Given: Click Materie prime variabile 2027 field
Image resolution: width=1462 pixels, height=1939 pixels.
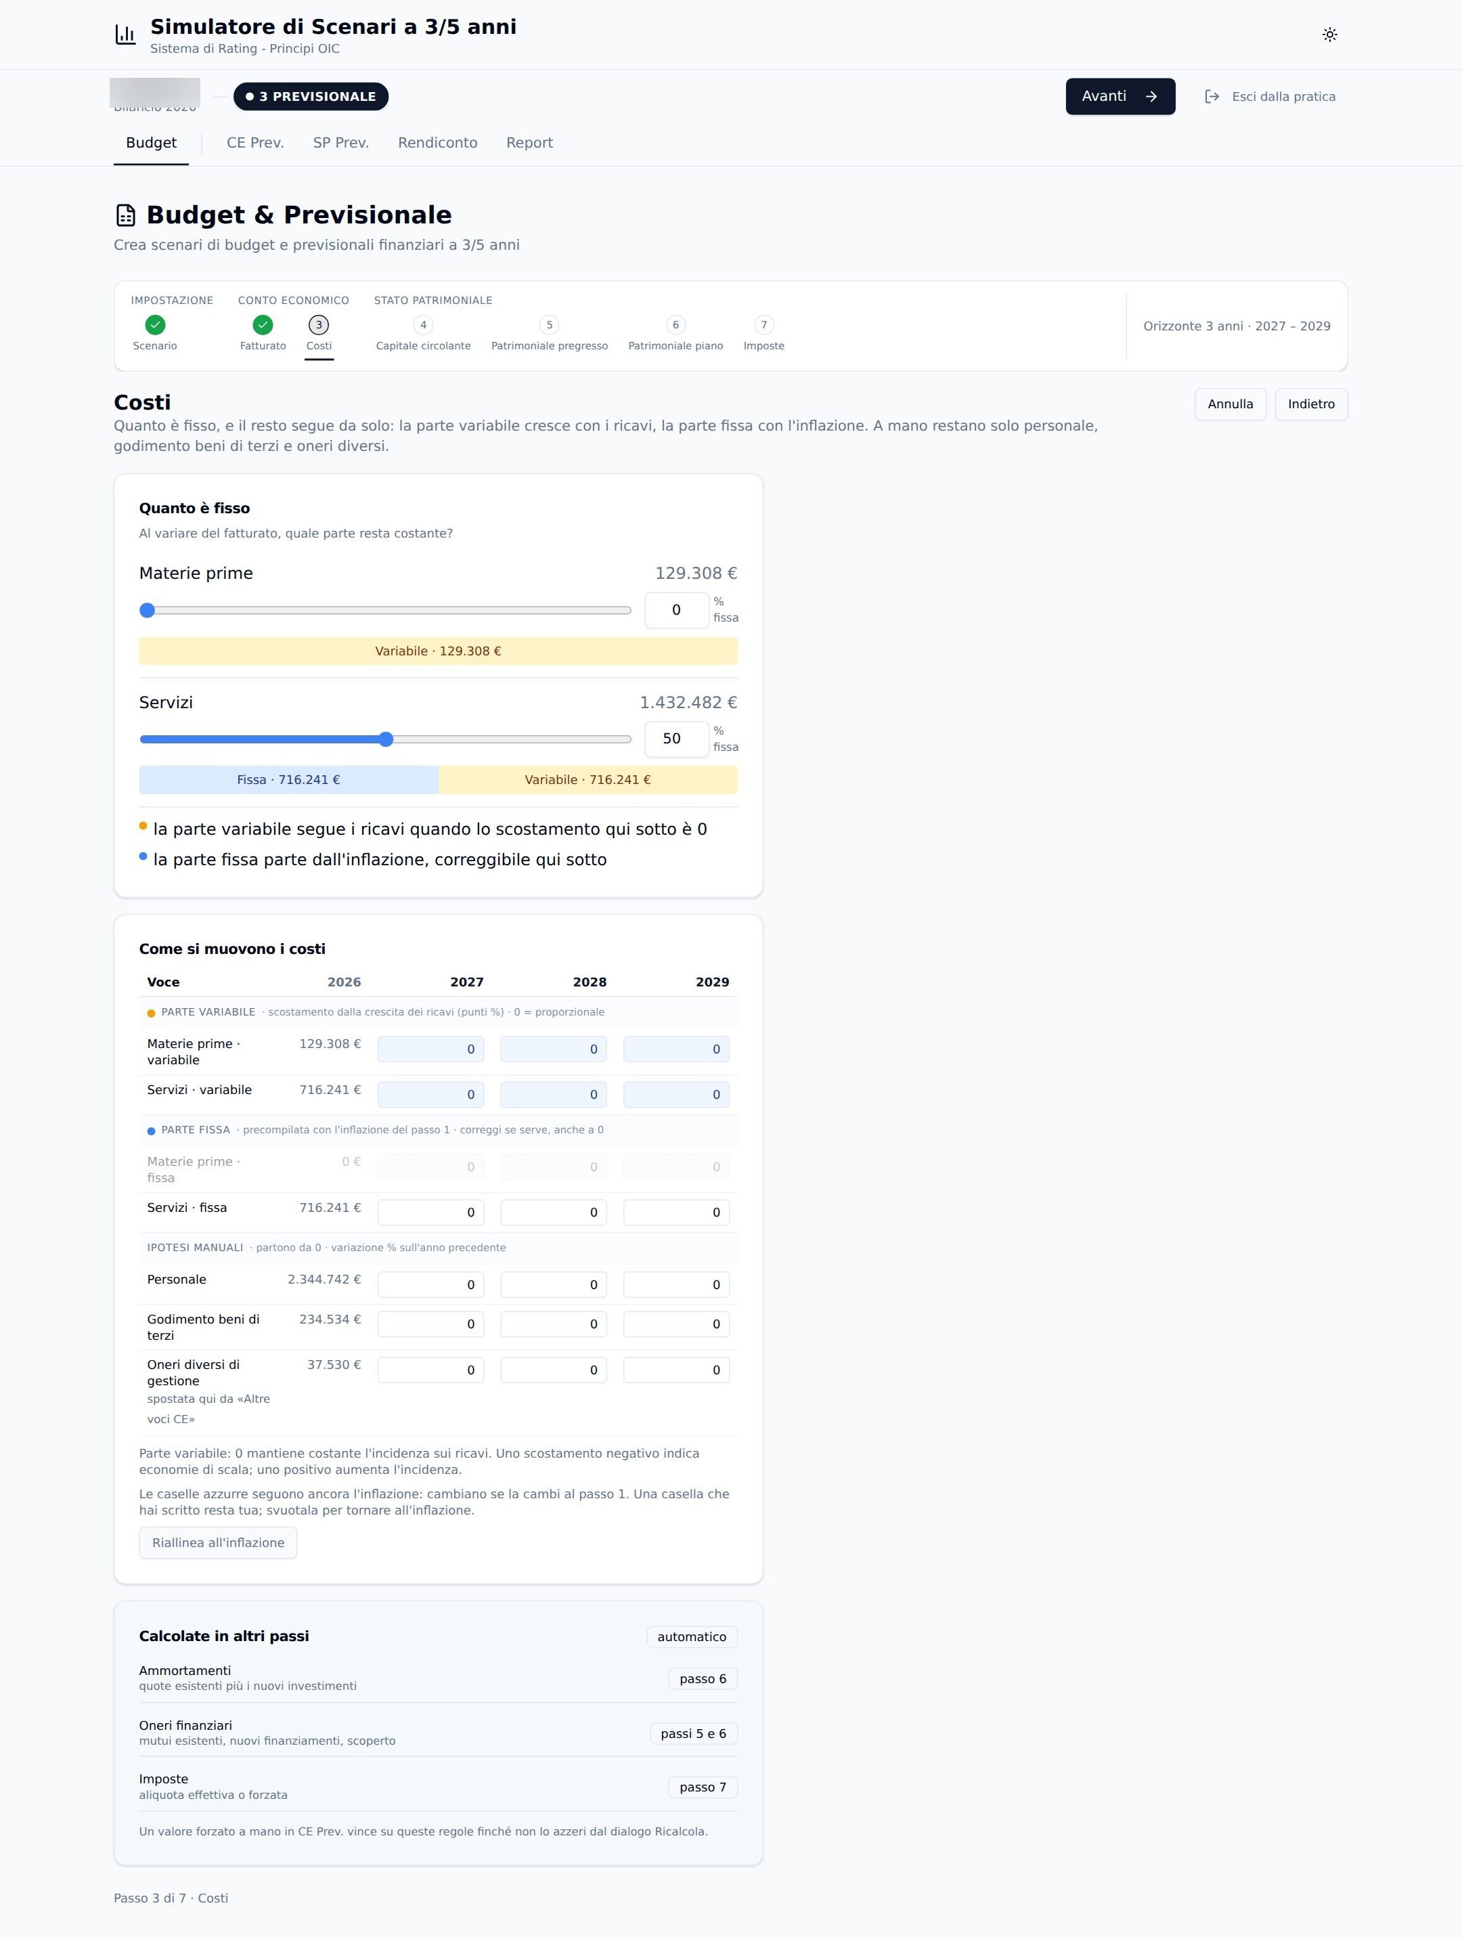Looking at the screenshot, I should pyautogui.click(x=431, y=1049).
